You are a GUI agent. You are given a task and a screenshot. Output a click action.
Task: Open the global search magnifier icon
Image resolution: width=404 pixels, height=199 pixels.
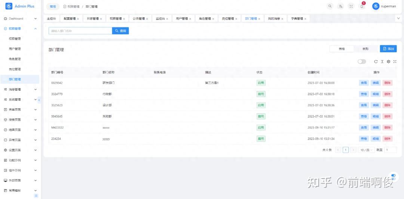tap(330, 6)
